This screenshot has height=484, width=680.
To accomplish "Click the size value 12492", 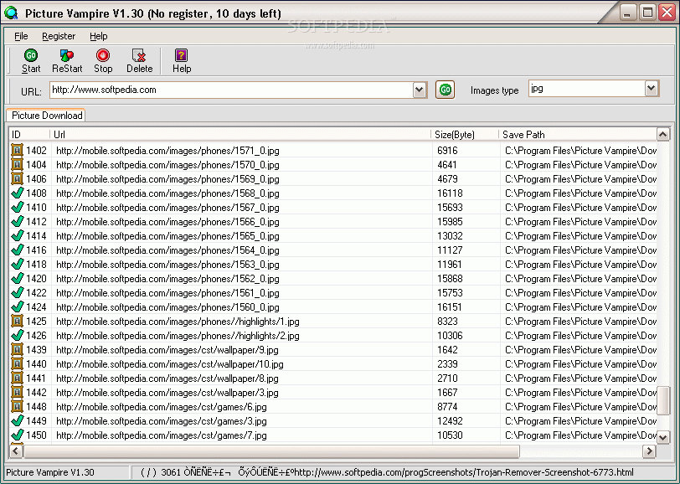I will 450,420.
